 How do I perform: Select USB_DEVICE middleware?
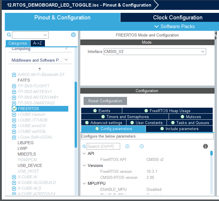pos(30,166)
